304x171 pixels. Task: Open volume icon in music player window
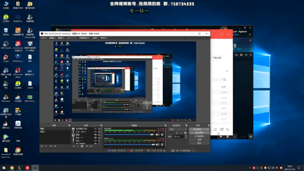coord(215,130)
